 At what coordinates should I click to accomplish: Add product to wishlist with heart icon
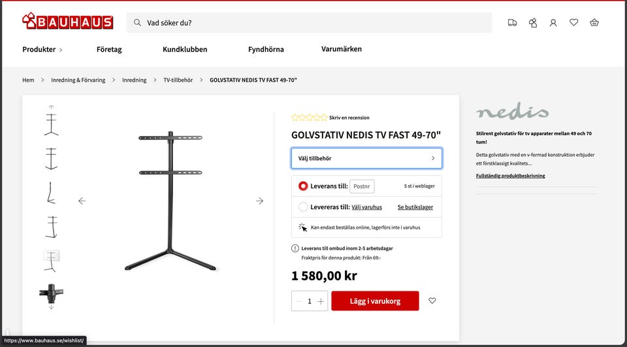432,301
